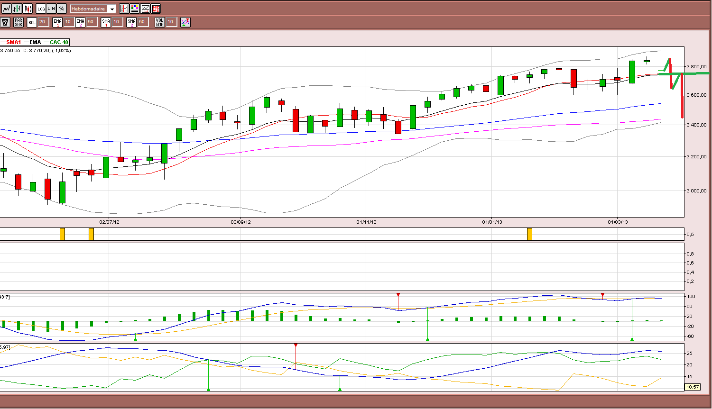Toggle the EMA 2 indicator
The width and height of the screenshot is (712, 409).
[x=80, y=22]
